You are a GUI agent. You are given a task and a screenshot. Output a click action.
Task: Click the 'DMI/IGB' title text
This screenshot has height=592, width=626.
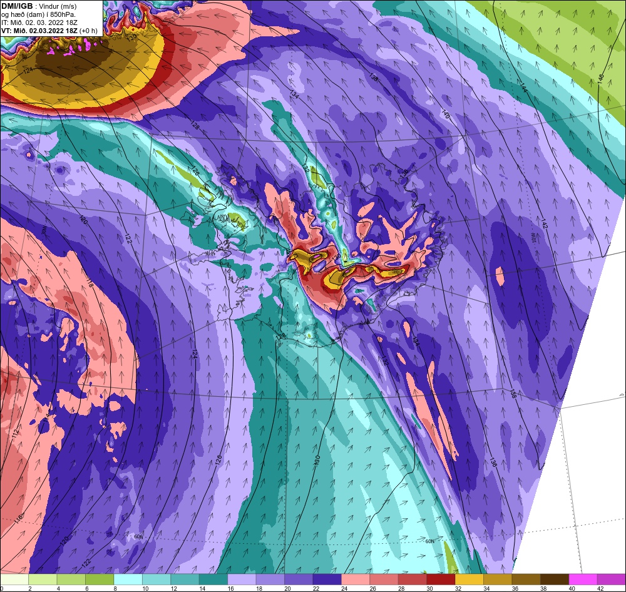click(17, 6)
